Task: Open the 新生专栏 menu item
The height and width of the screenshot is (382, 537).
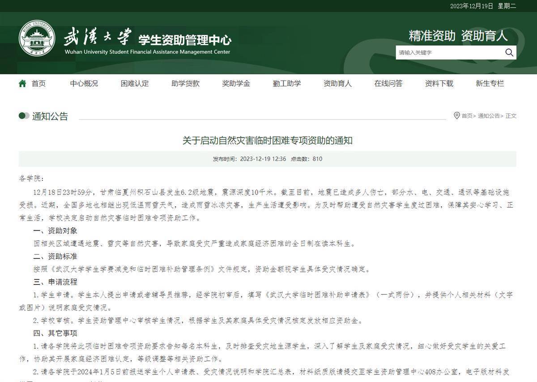Action: pos(490,84)
